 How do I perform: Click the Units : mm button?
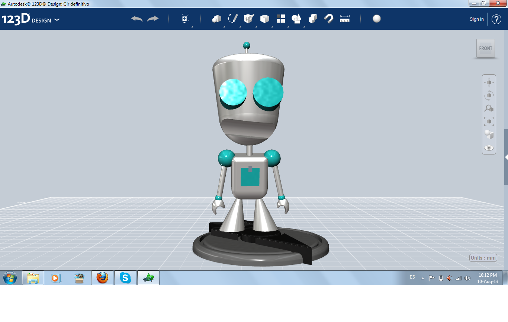[x=483, y=258]
